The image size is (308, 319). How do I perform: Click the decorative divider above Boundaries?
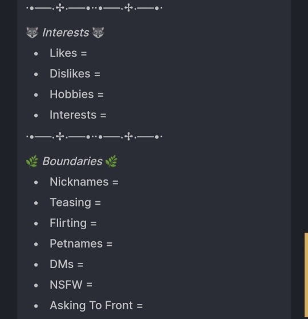point(95,137)
